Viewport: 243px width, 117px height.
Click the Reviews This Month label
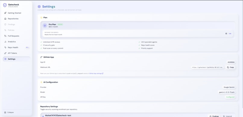[52, 32]
